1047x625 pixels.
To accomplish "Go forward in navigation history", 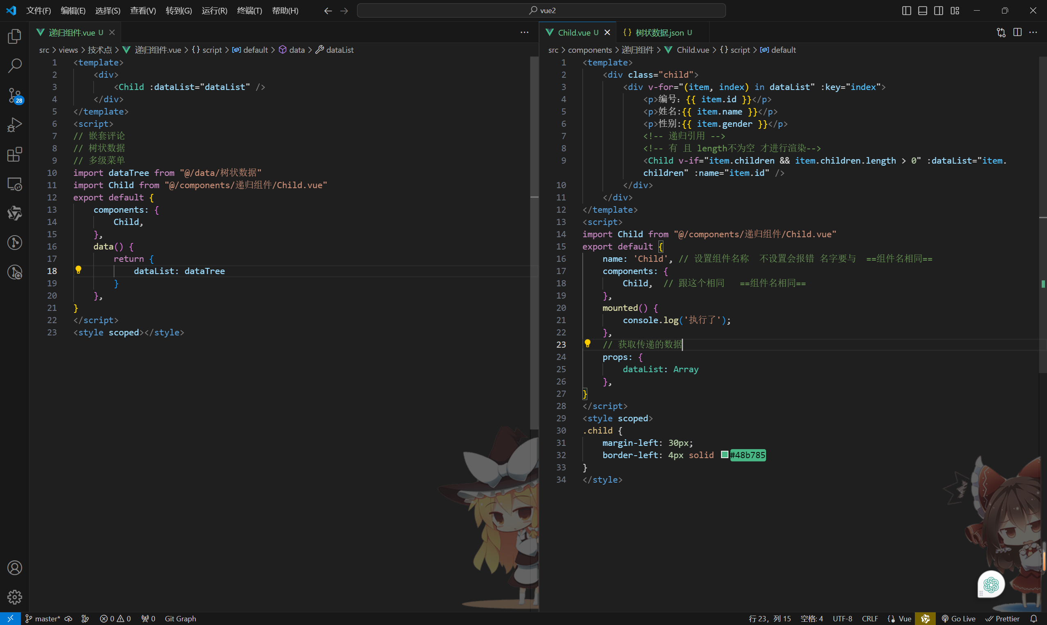I will [344, 11].
